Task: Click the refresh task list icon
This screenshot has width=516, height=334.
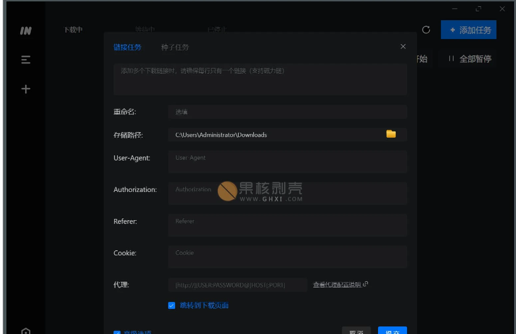Action: [426, 30]
